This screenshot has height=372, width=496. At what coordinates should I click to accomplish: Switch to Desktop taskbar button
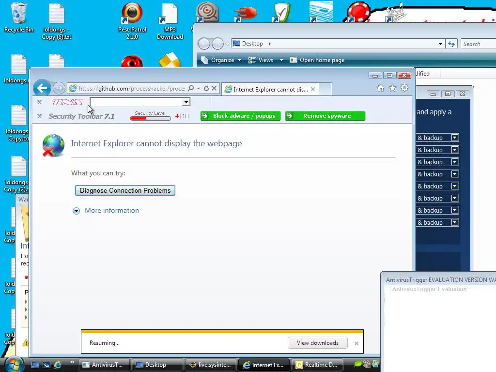(157, 365)
